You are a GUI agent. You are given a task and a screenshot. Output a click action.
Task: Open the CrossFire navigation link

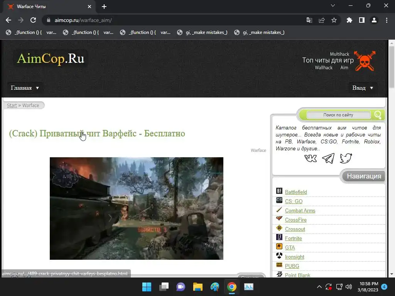coord(296,220)
